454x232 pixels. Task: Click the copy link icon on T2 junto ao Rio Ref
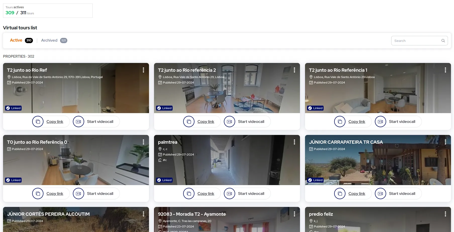38,121
